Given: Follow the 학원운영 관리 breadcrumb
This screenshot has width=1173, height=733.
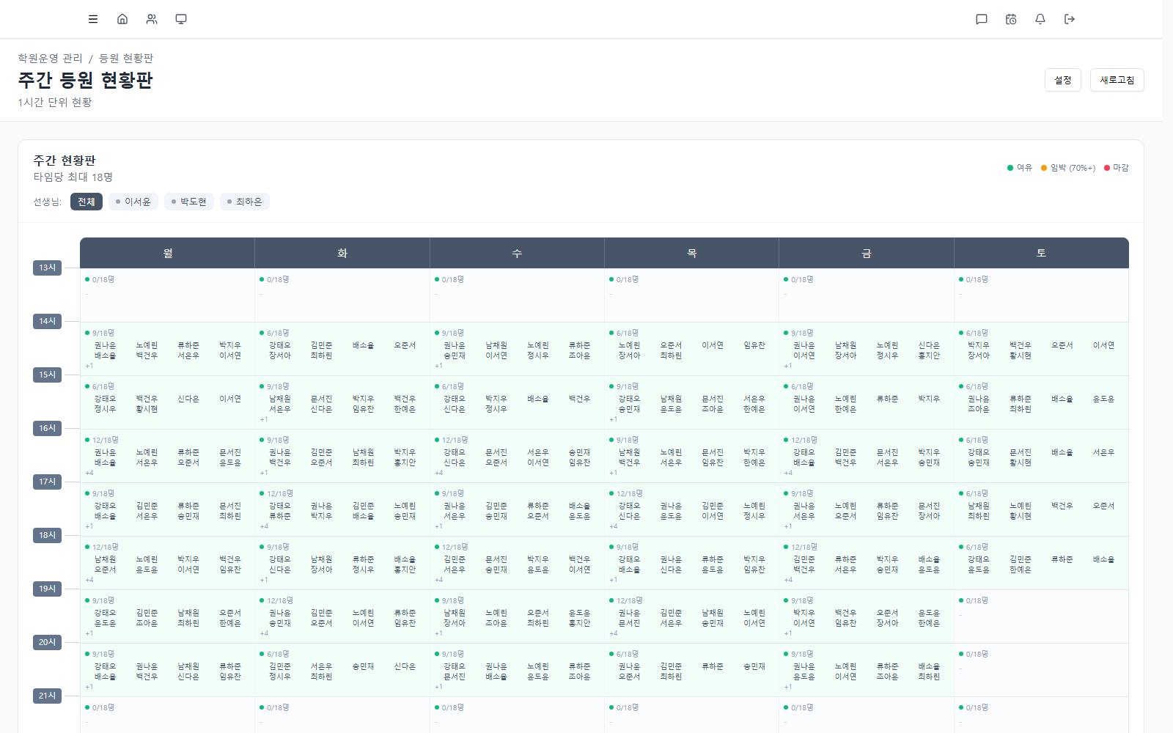Looking at the screenshot, I should coord(51,58).
